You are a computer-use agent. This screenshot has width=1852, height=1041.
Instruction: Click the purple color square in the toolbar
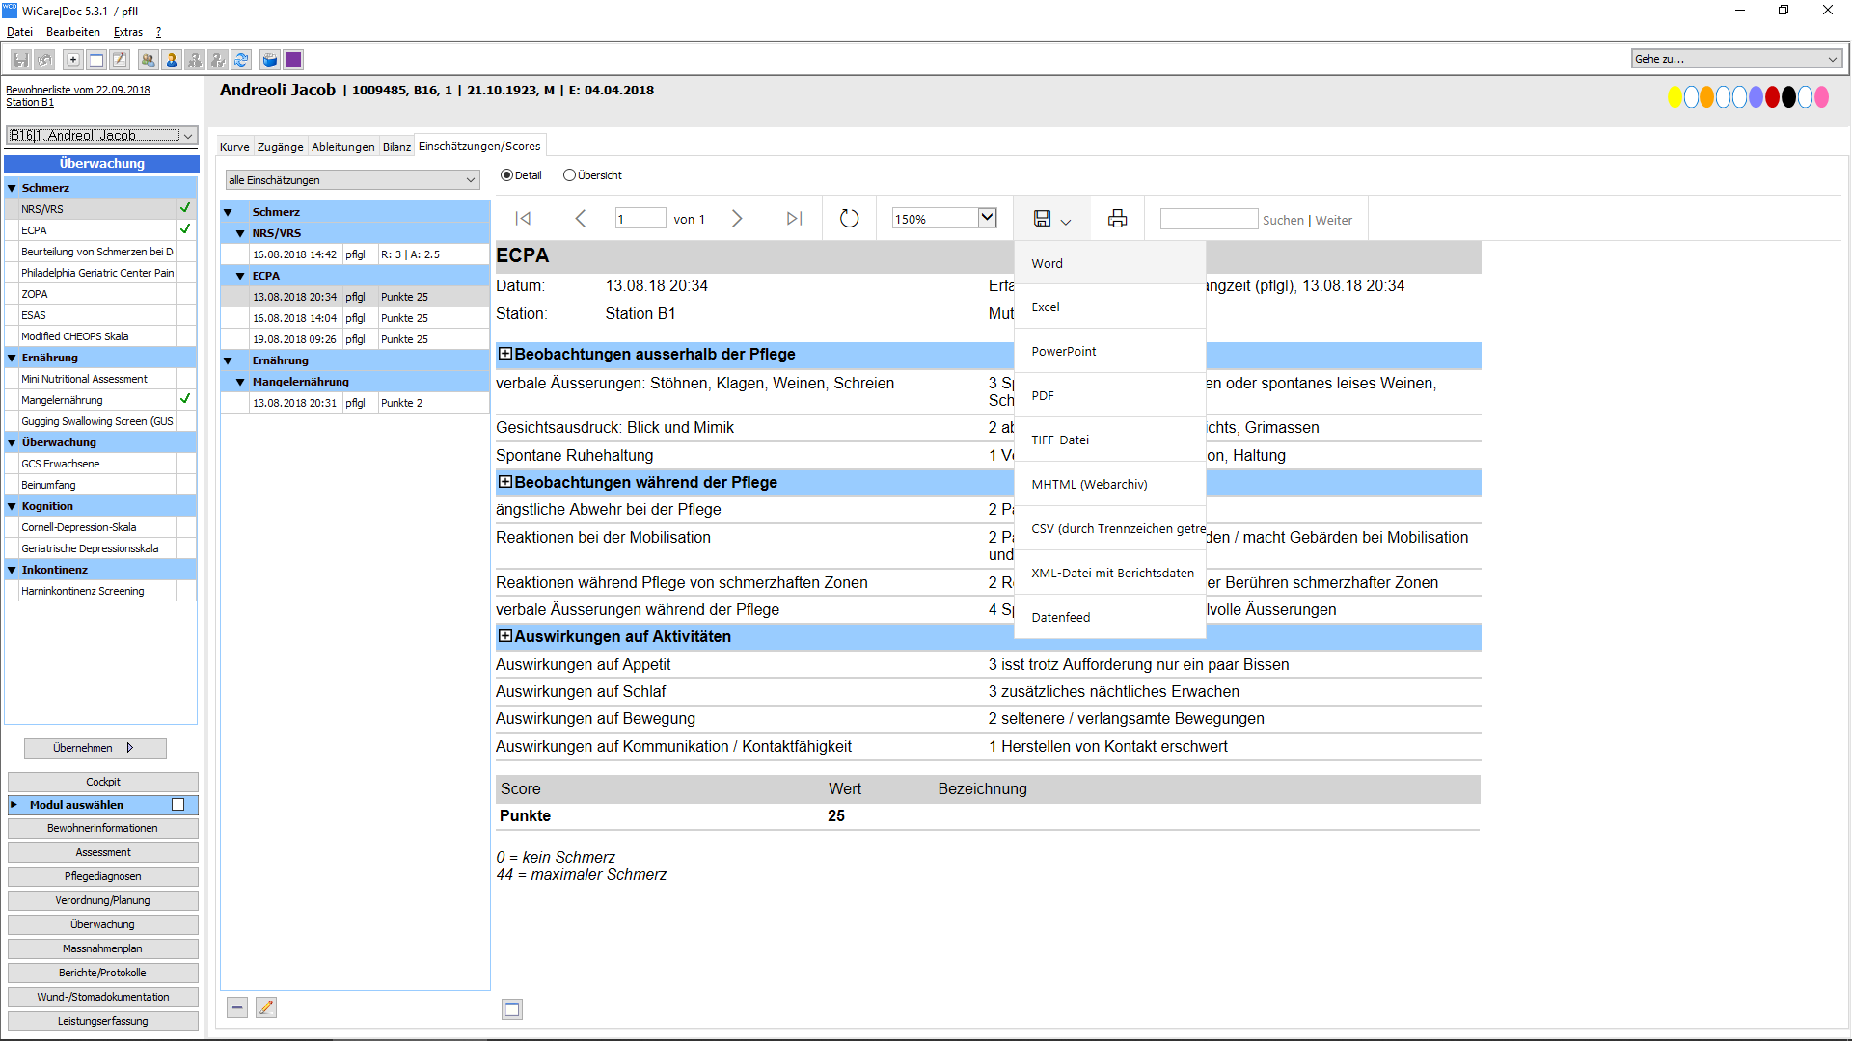pos(293,60)
